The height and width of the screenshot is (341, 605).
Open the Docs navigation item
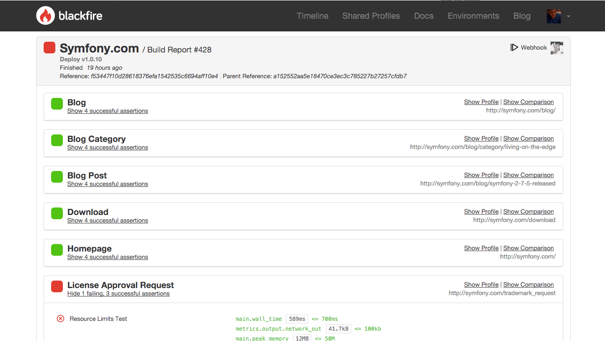(423, 16)
